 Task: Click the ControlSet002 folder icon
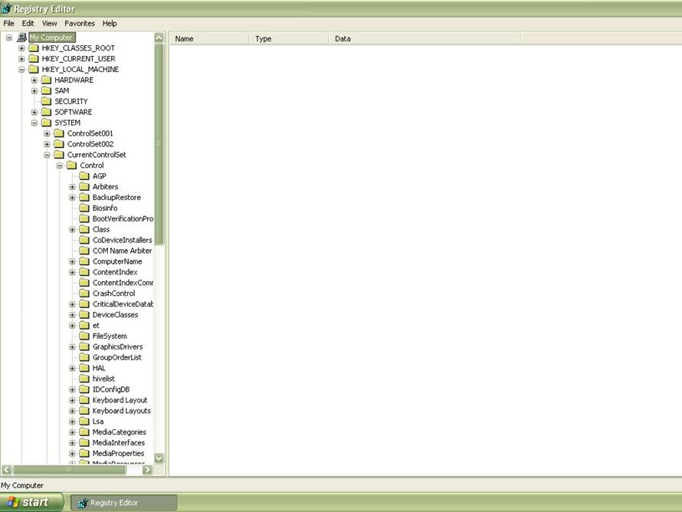[x=59, y=144]
